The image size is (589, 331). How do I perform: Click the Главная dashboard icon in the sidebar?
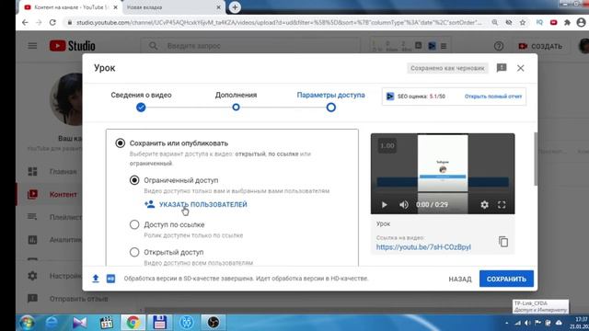pos(33,172)
